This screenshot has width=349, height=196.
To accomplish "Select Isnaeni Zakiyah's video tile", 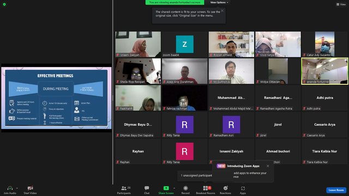I will [x=138, y=44].
